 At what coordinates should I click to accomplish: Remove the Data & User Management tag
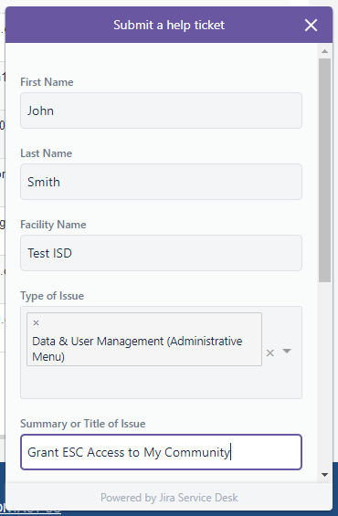37,322
